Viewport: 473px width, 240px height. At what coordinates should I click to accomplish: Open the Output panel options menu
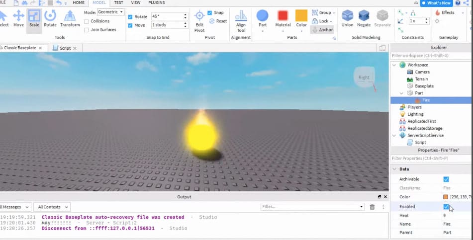click(383, 207)
